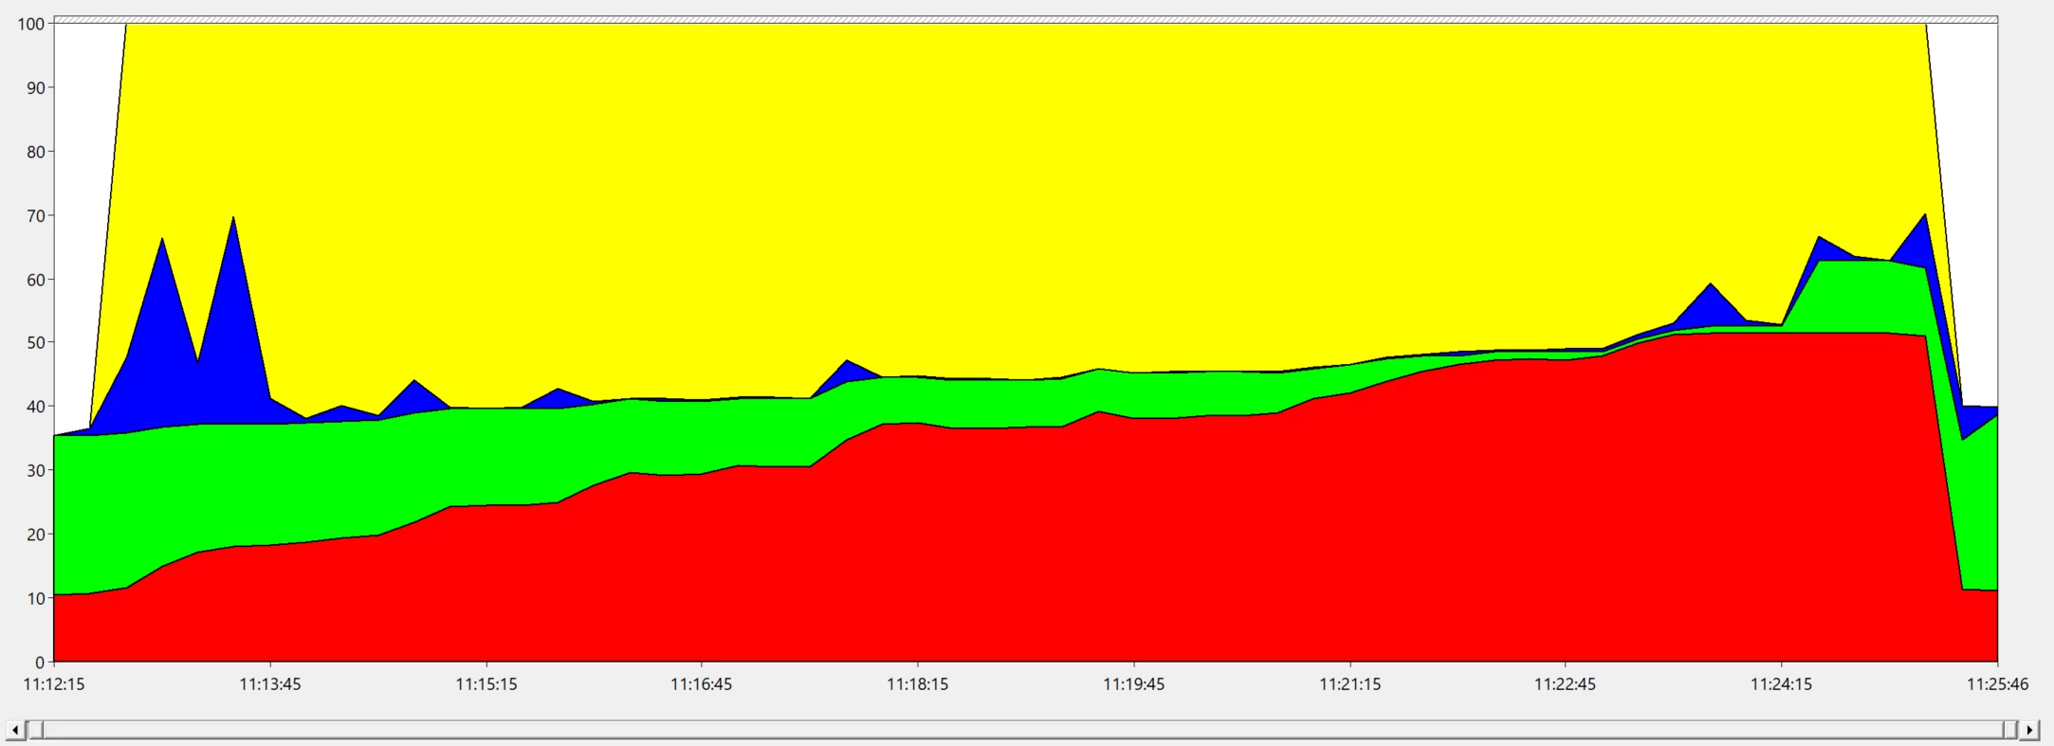
Task: Click the horizontal scrollbar thumb below the chart
Action: click(x=1022, y=730)
